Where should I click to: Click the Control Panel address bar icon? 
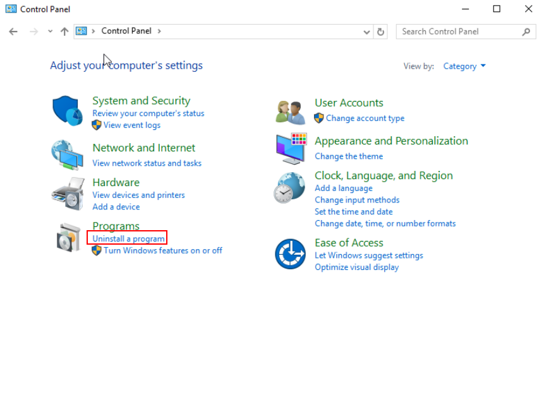click(x=81, y=31)
